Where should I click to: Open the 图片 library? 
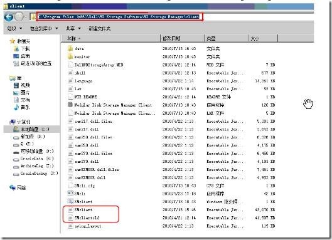(22, 93)
